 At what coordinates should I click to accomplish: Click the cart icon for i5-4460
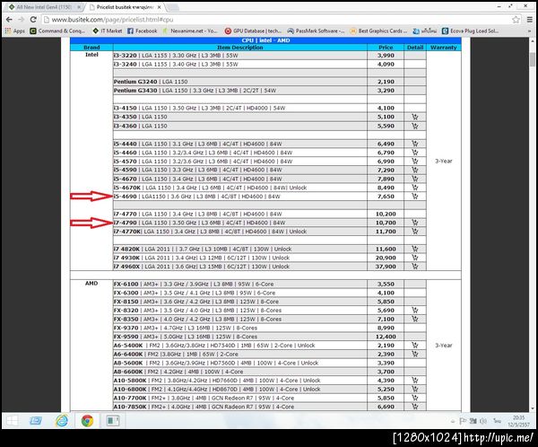[415, 153]
